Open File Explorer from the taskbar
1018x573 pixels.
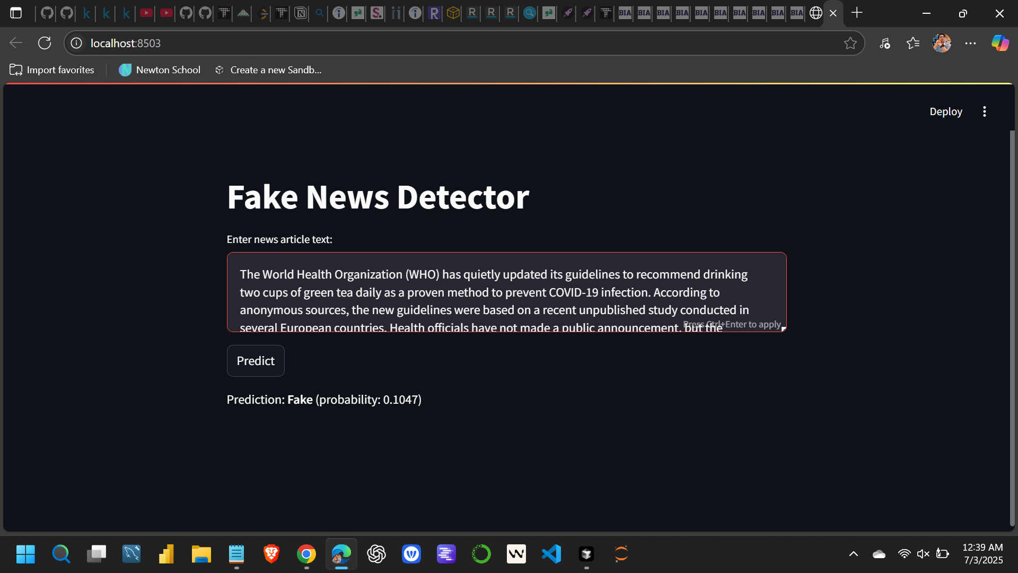pos(201,554)
